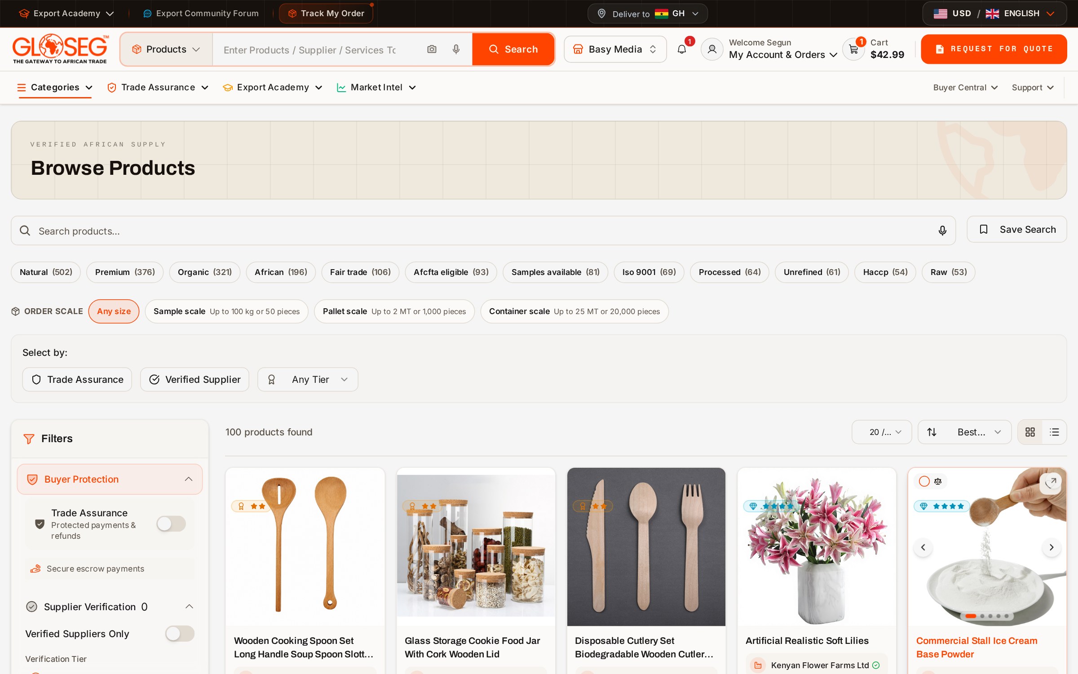
Task: Click Save Search button
Action: [1016, 230]
